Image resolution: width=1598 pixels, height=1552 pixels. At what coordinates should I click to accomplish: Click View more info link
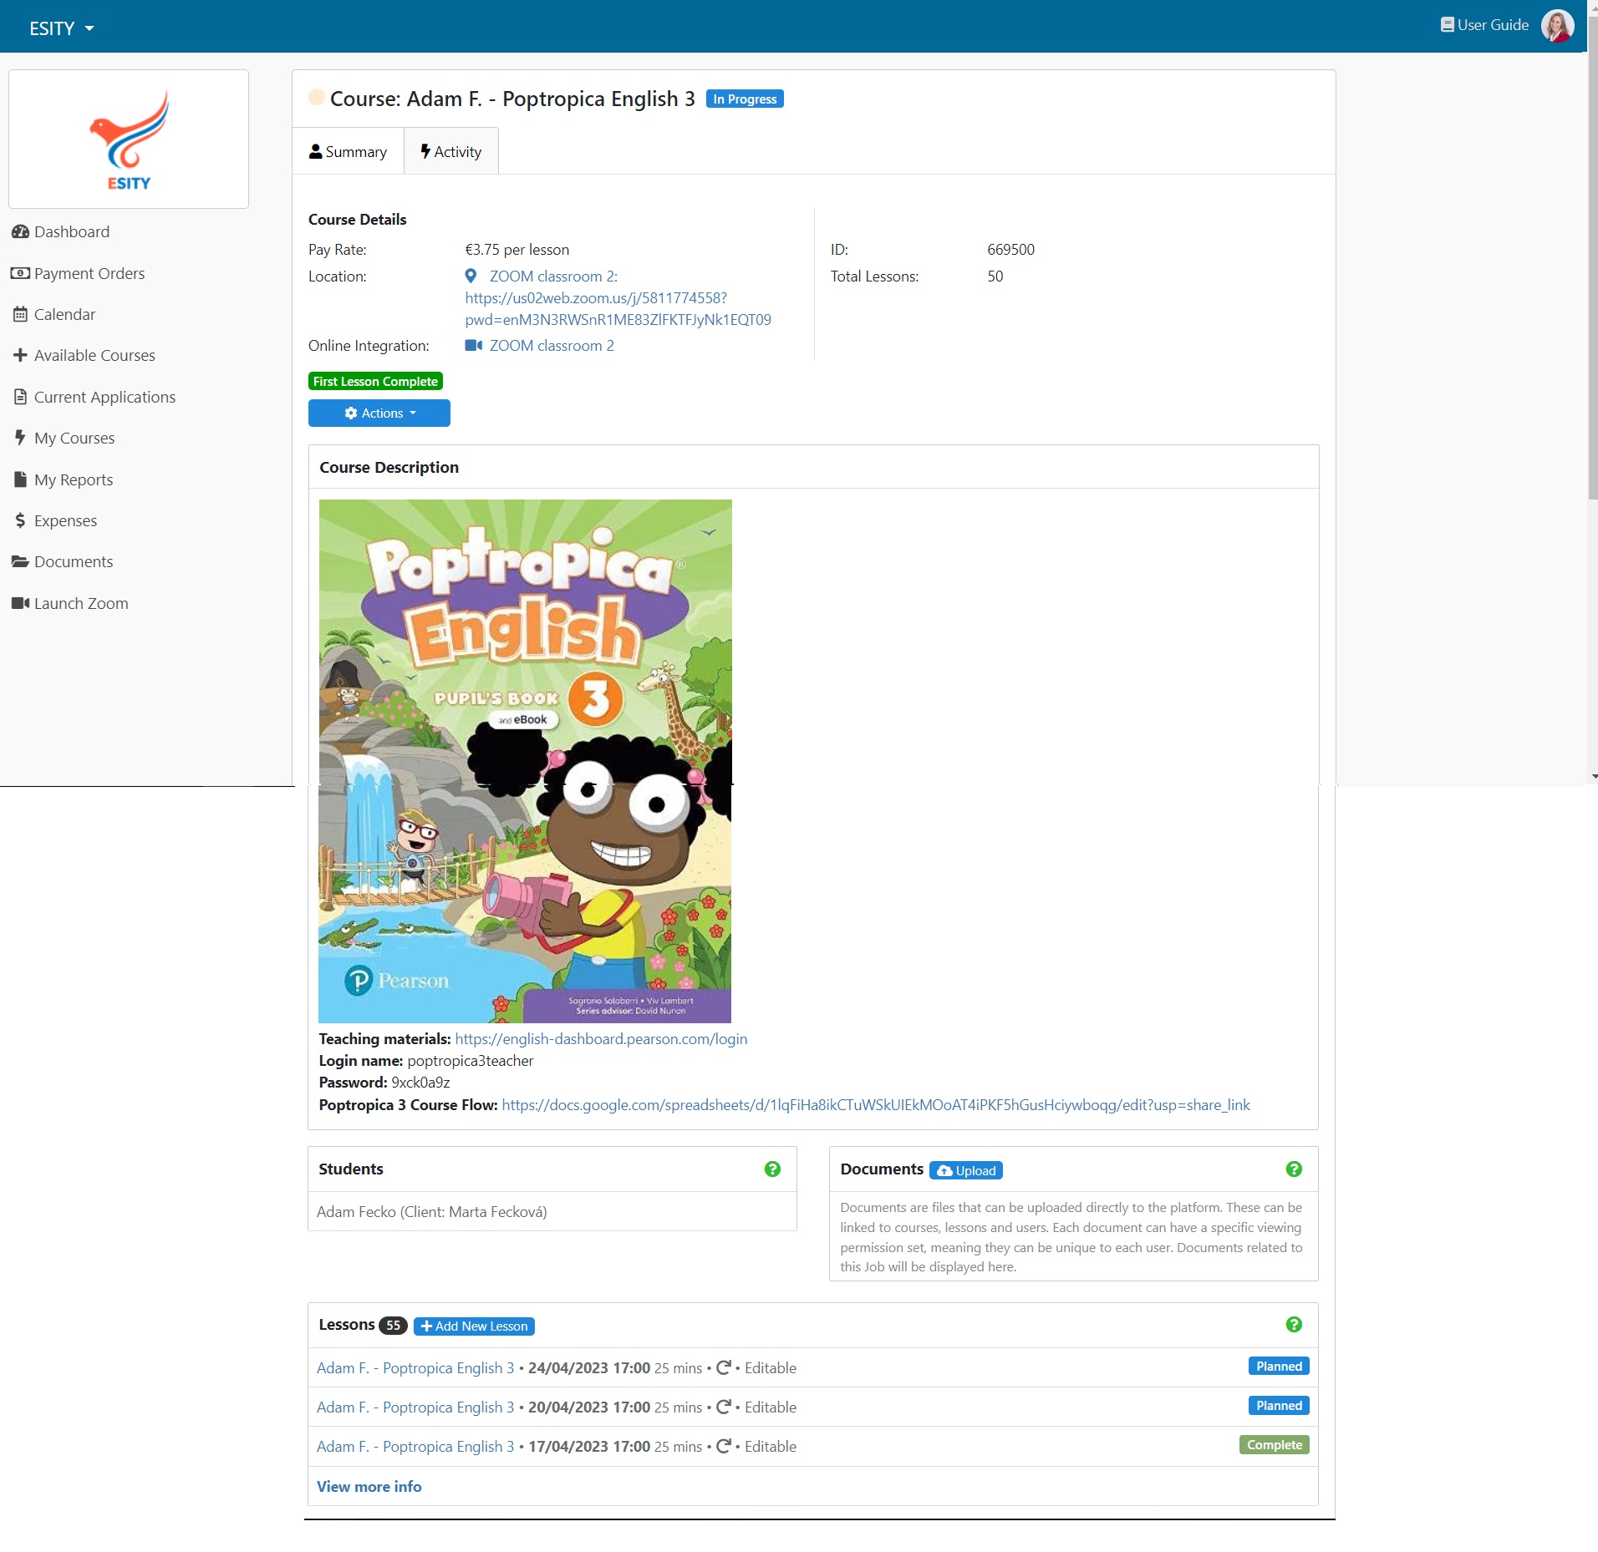369,1487
